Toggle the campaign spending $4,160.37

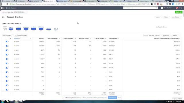(x=7, y=46)
